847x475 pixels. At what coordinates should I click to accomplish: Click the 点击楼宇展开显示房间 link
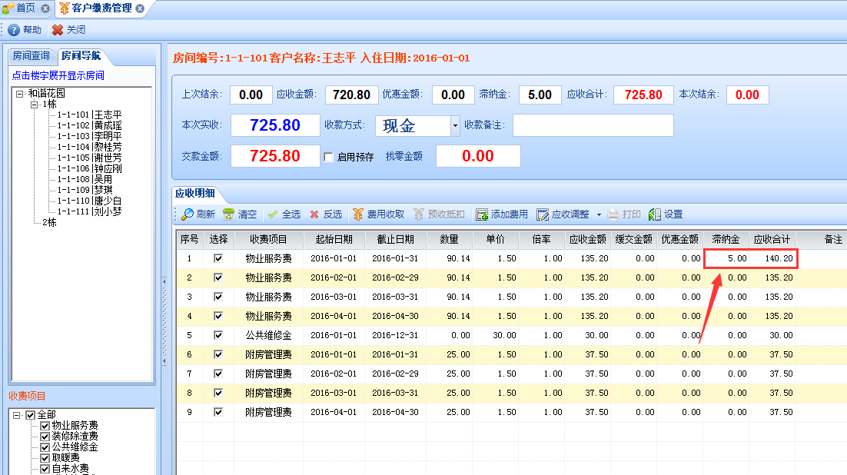[58, 75]
